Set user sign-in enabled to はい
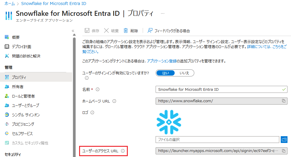Viewport: 291px width, 157px height. coord(166,73)
